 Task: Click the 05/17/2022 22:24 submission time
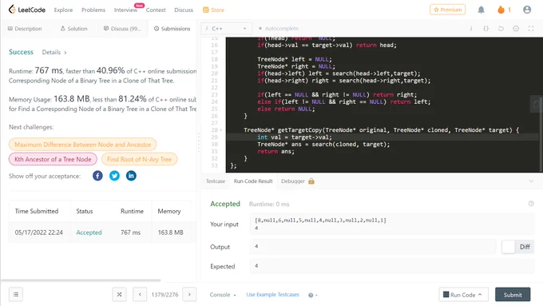(39, 232)
